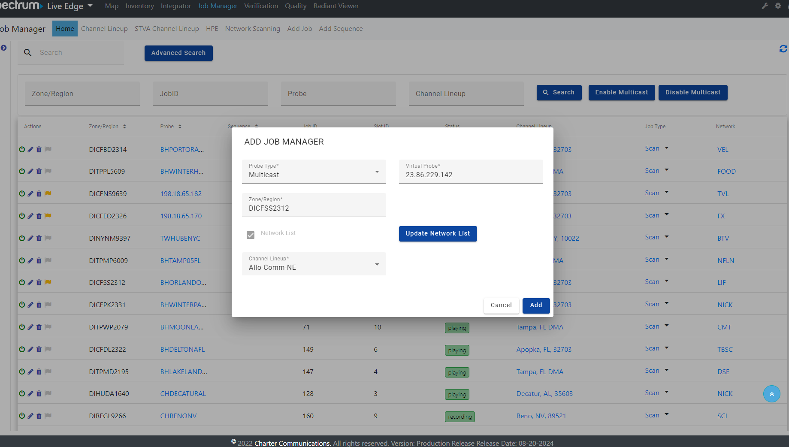This screenshot has height=447, width=789.
Task: Edit the DICFDL2322 job with pencil icon
Action: [30, 349]
